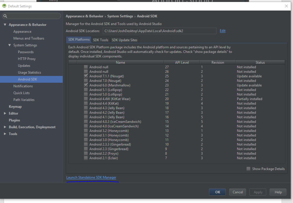Open HTTP Proxy settings

(x=27, y=59)
